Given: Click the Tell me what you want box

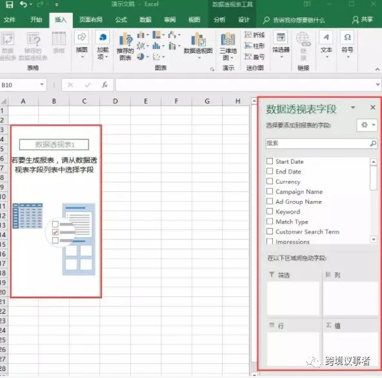Looking at the screenshot, I should 294,20.
